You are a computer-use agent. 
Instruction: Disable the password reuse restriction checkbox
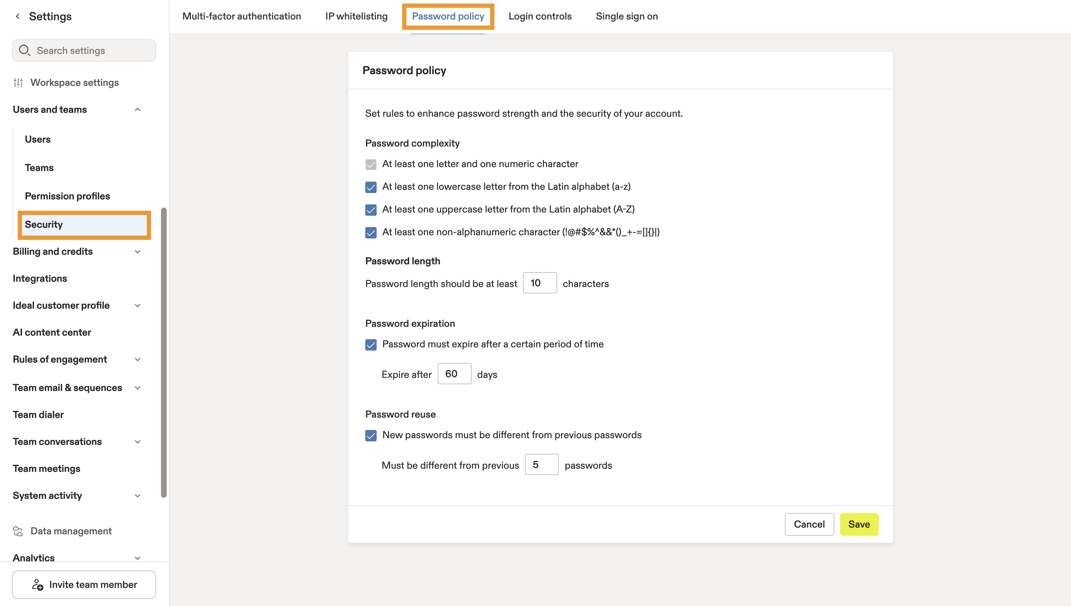click(371, 435)
